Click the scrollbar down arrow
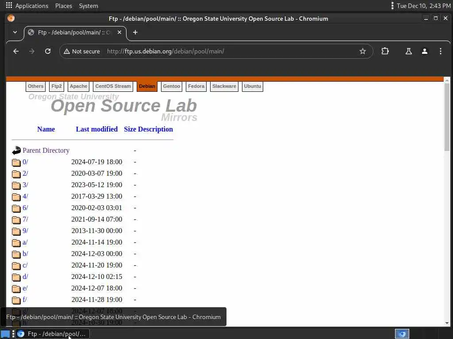Image resolution: width=453 pixels, height=339 pixels. pos(447,323)
